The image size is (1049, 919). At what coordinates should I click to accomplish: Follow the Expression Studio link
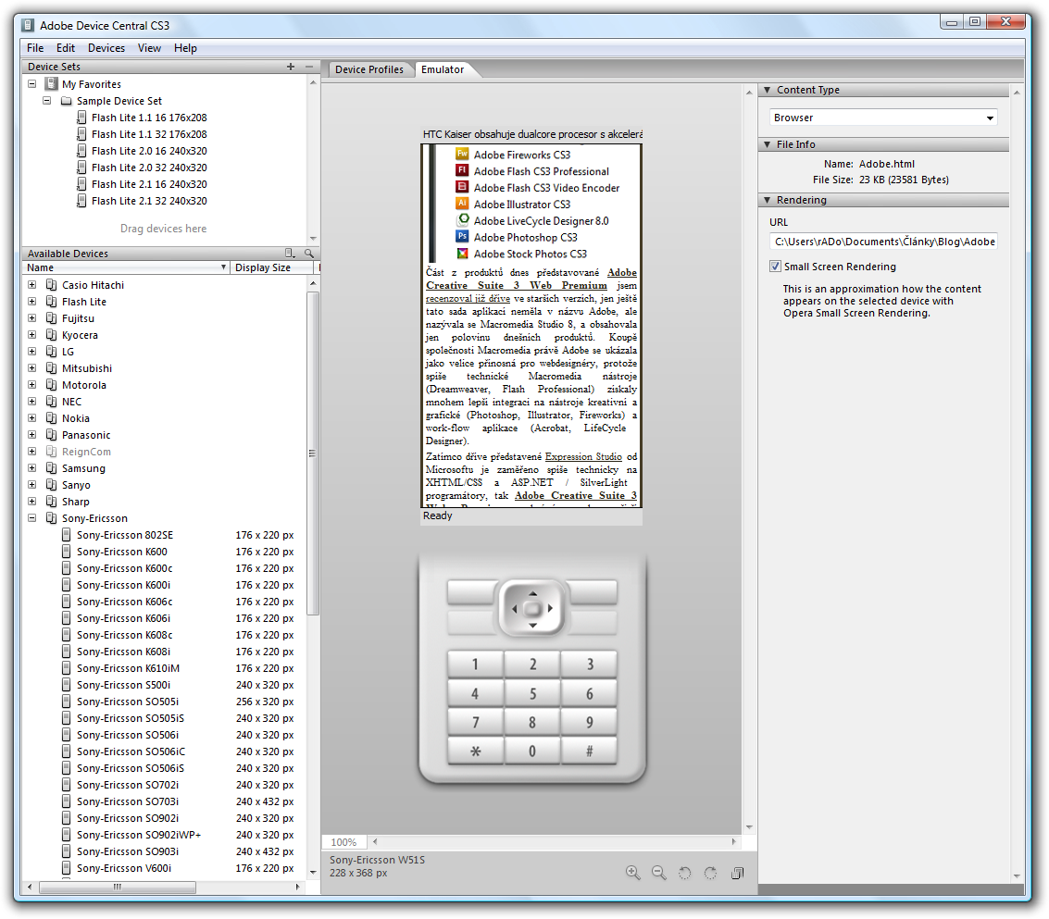point(583,456)
